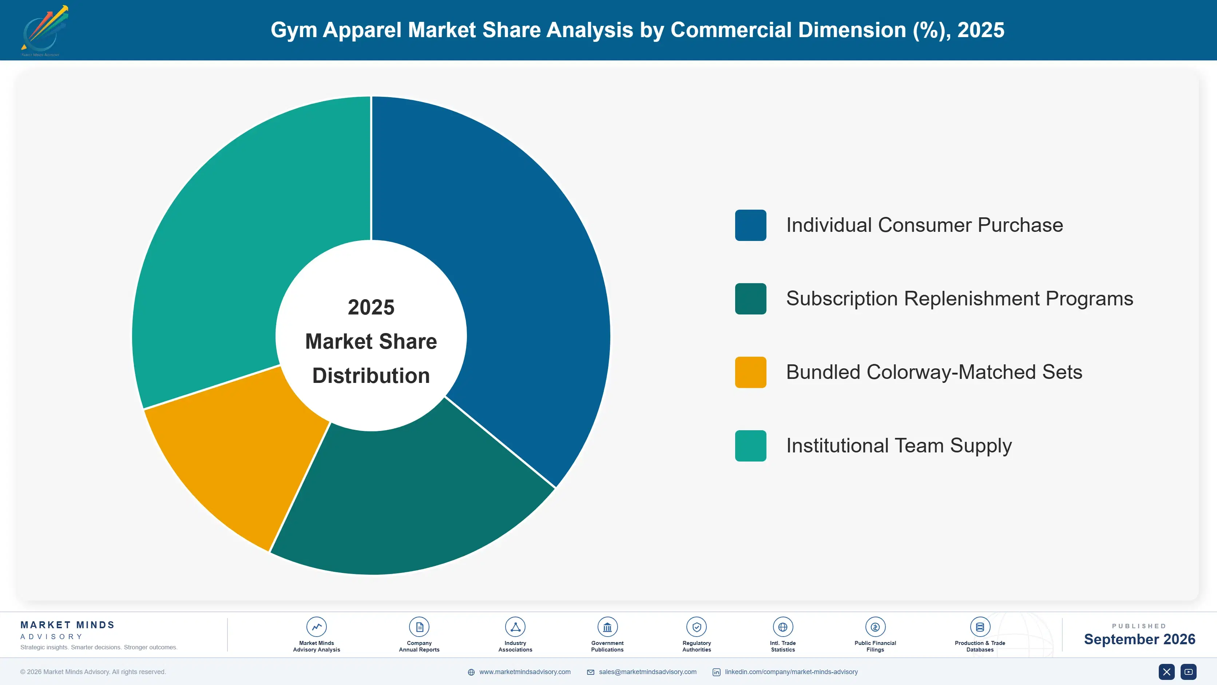Open linkedin.com/company/market-minds-advisory link

click(791, 672)
